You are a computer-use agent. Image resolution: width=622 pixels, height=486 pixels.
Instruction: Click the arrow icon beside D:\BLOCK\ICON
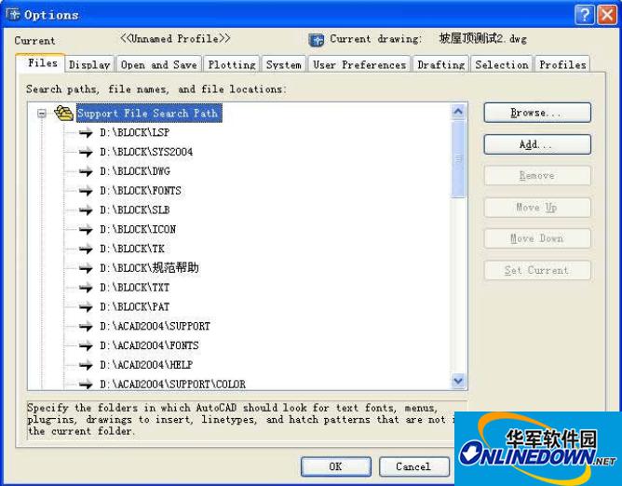pos(86,230)
